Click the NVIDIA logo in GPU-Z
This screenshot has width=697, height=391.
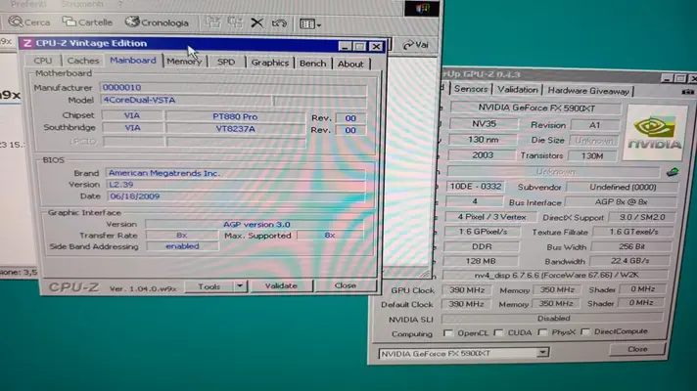pos(654,132)
